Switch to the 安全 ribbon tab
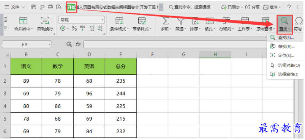Screen dimensions: 305x140 click(135, 7)
